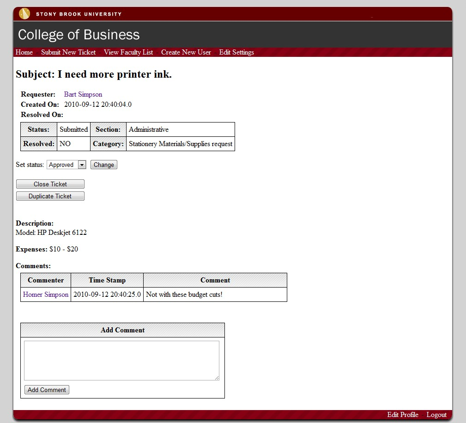
Task: Click the comment box resize handle
Action: pos(217,378)
